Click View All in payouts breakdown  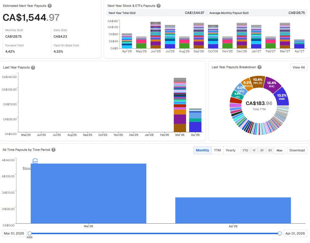click(x=299, y=67)
